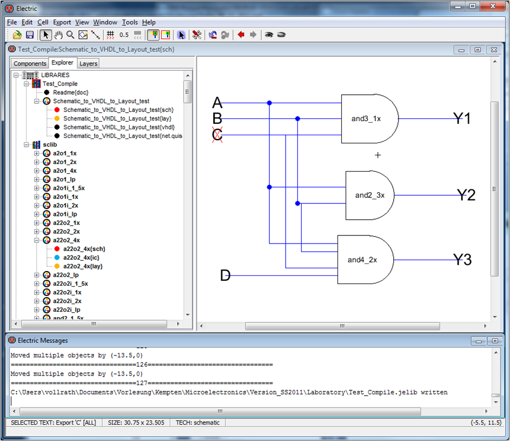Collapse the a22o2_4x tree node
This screenshot has width=510, height=441.
(x=37, y=240)
